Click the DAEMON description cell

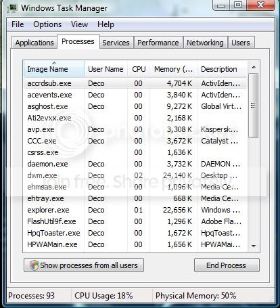point(220,164)
